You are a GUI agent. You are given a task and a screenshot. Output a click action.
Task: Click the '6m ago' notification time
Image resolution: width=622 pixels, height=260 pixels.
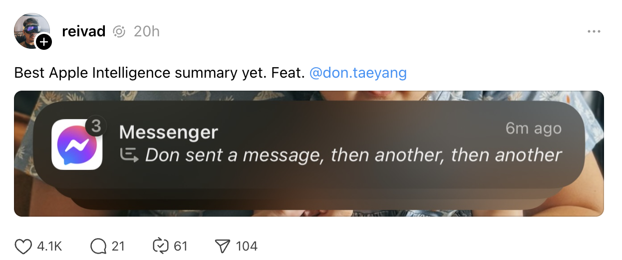533,129
